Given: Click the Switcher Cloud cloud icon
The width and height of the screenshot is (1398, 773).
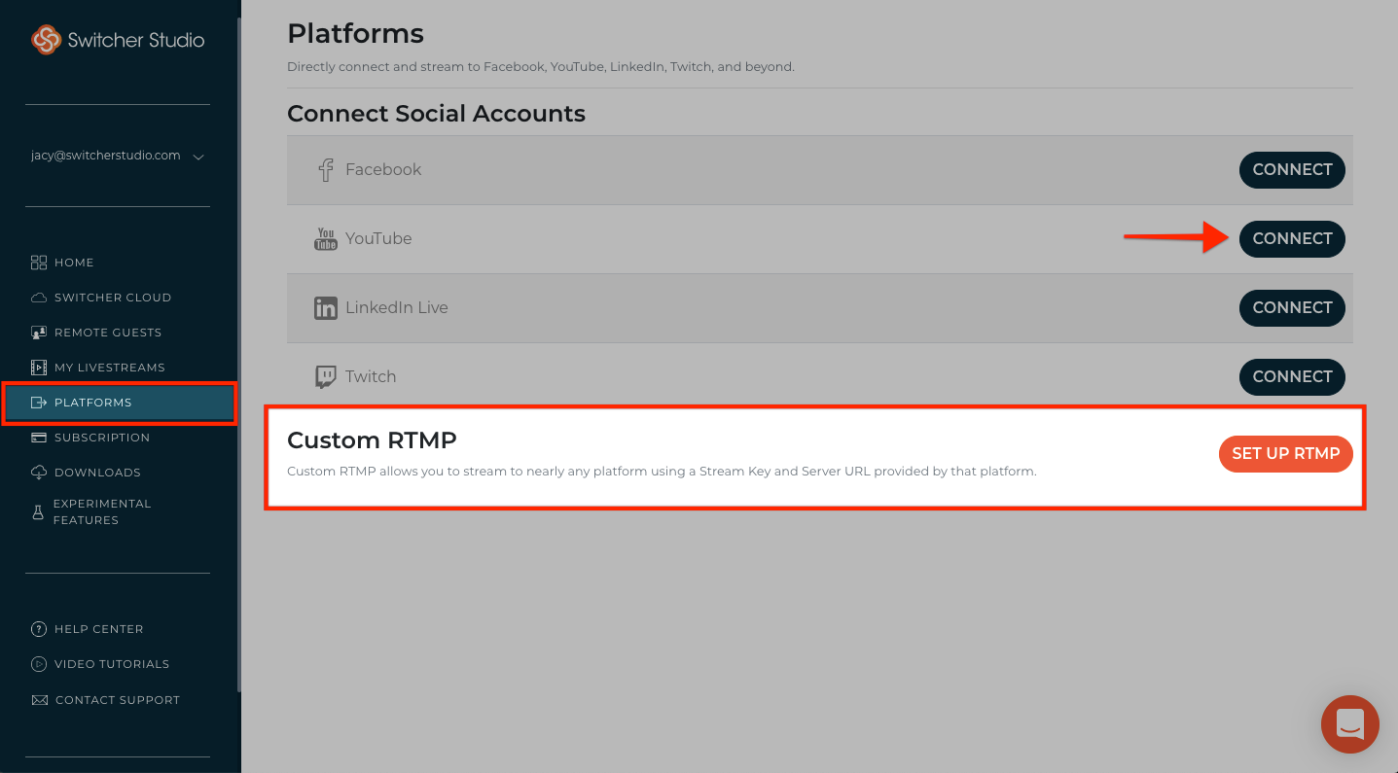Looking at the screenshot, I should pos(39,298).
